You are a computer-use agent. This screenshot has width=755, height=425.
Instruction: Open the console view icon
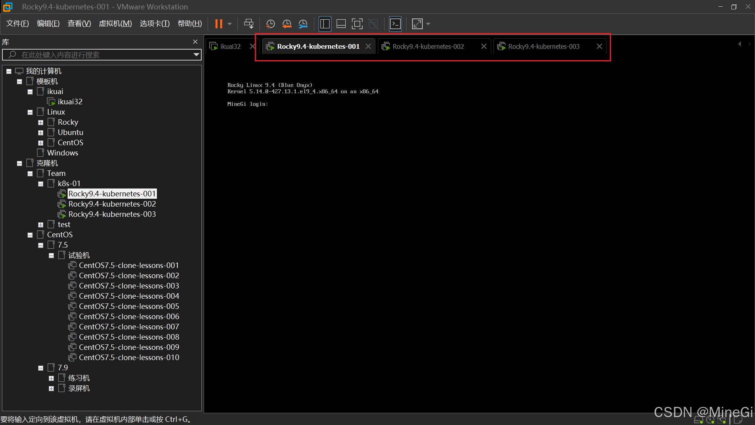tap(395, 24)
